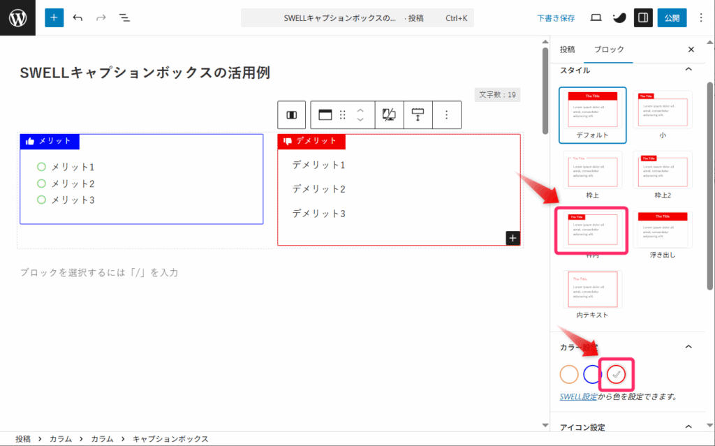
Task: Click the デメリット caption title
Action: coord(316,141)
